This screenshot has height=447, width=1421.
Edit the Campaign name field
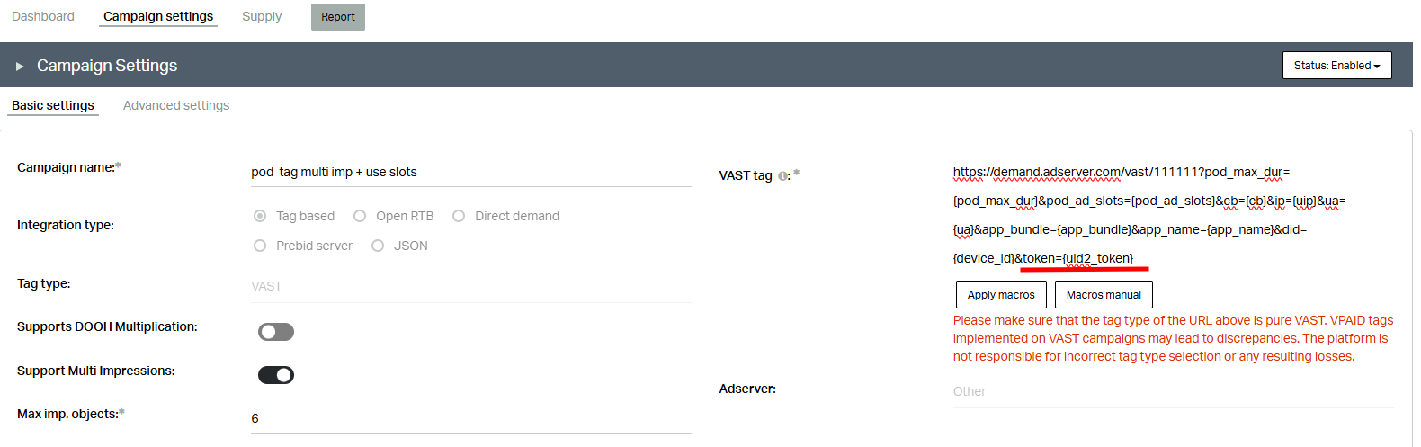pyautogui.click(x=471, y=172)
